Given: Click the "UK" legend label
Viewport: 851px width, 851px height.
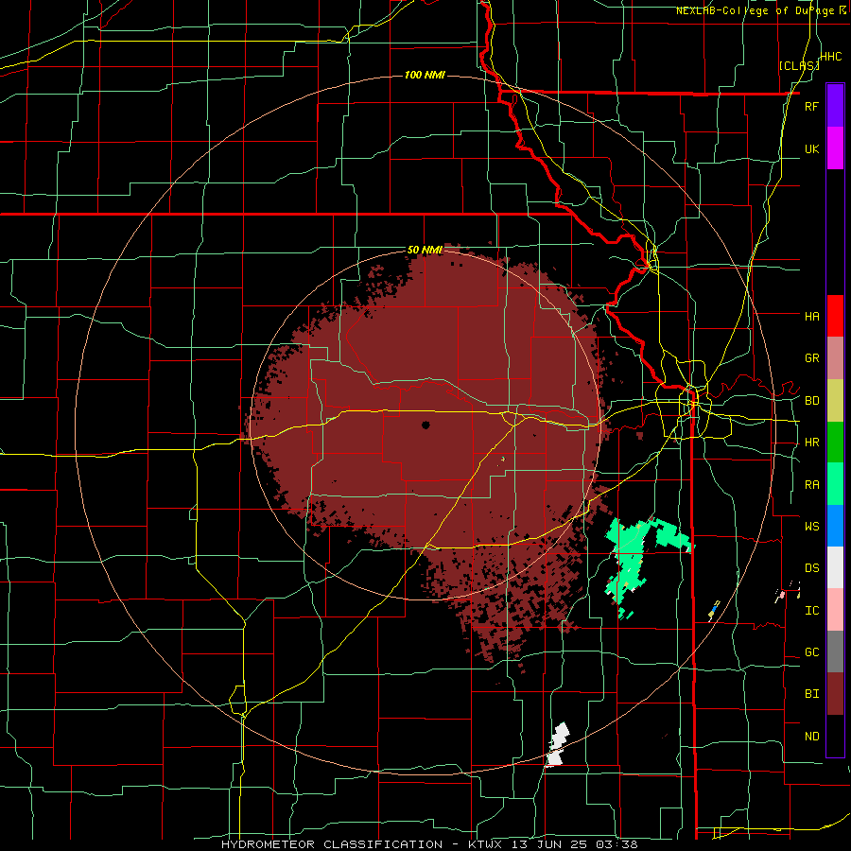Looking at the screenshot, I should 811,148.
